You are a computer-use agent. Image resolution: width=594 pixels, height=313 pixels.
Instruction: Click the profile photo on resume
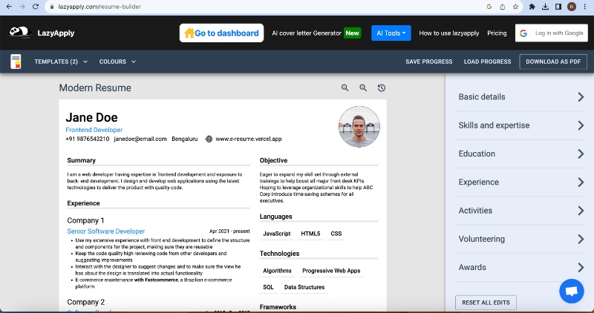[359, 127]
